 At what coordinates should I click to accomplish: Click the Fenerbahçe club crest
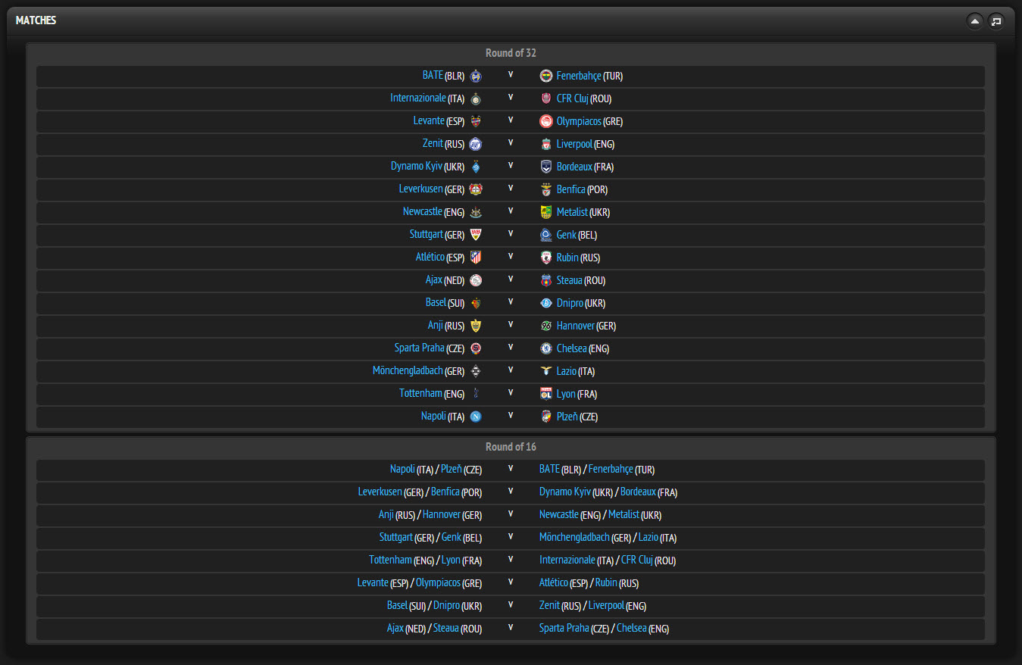click(x=546, y=76)
